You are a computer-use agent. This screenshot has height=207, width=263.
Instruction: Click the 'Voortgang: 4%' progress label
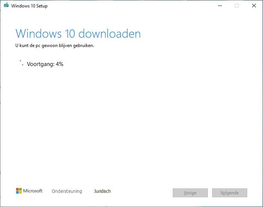[45, 64]
